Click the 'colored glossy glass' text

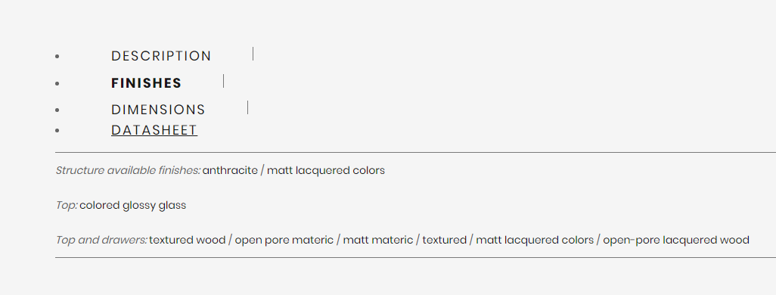[132, 206]
